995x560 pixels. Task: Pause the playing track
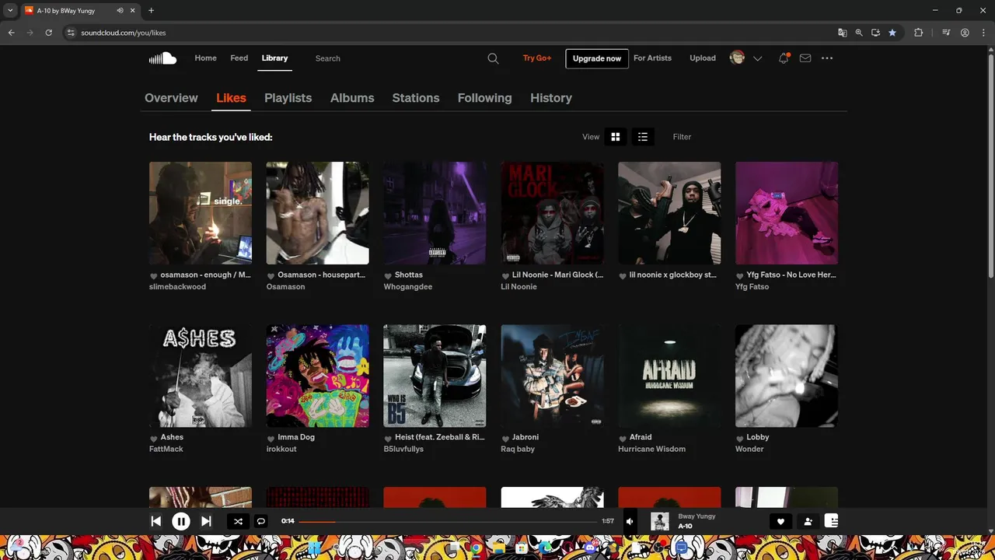click(181, 522)
